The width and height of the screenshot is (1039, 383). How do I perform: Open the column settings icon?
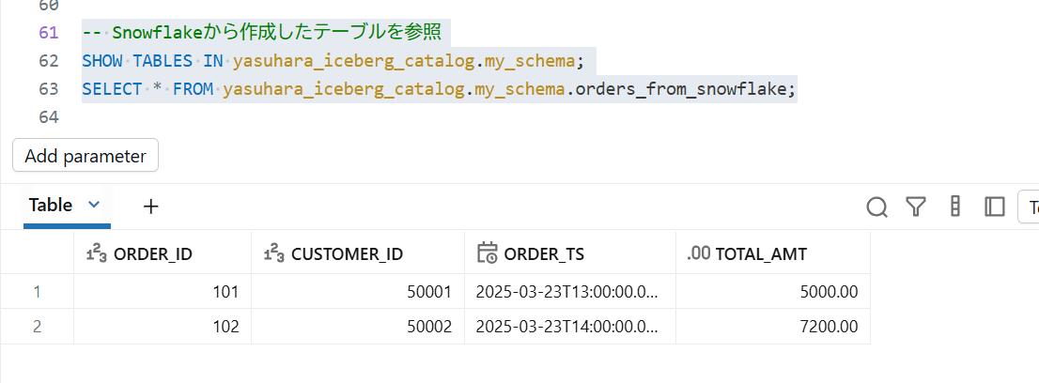(x=955, y=207)
